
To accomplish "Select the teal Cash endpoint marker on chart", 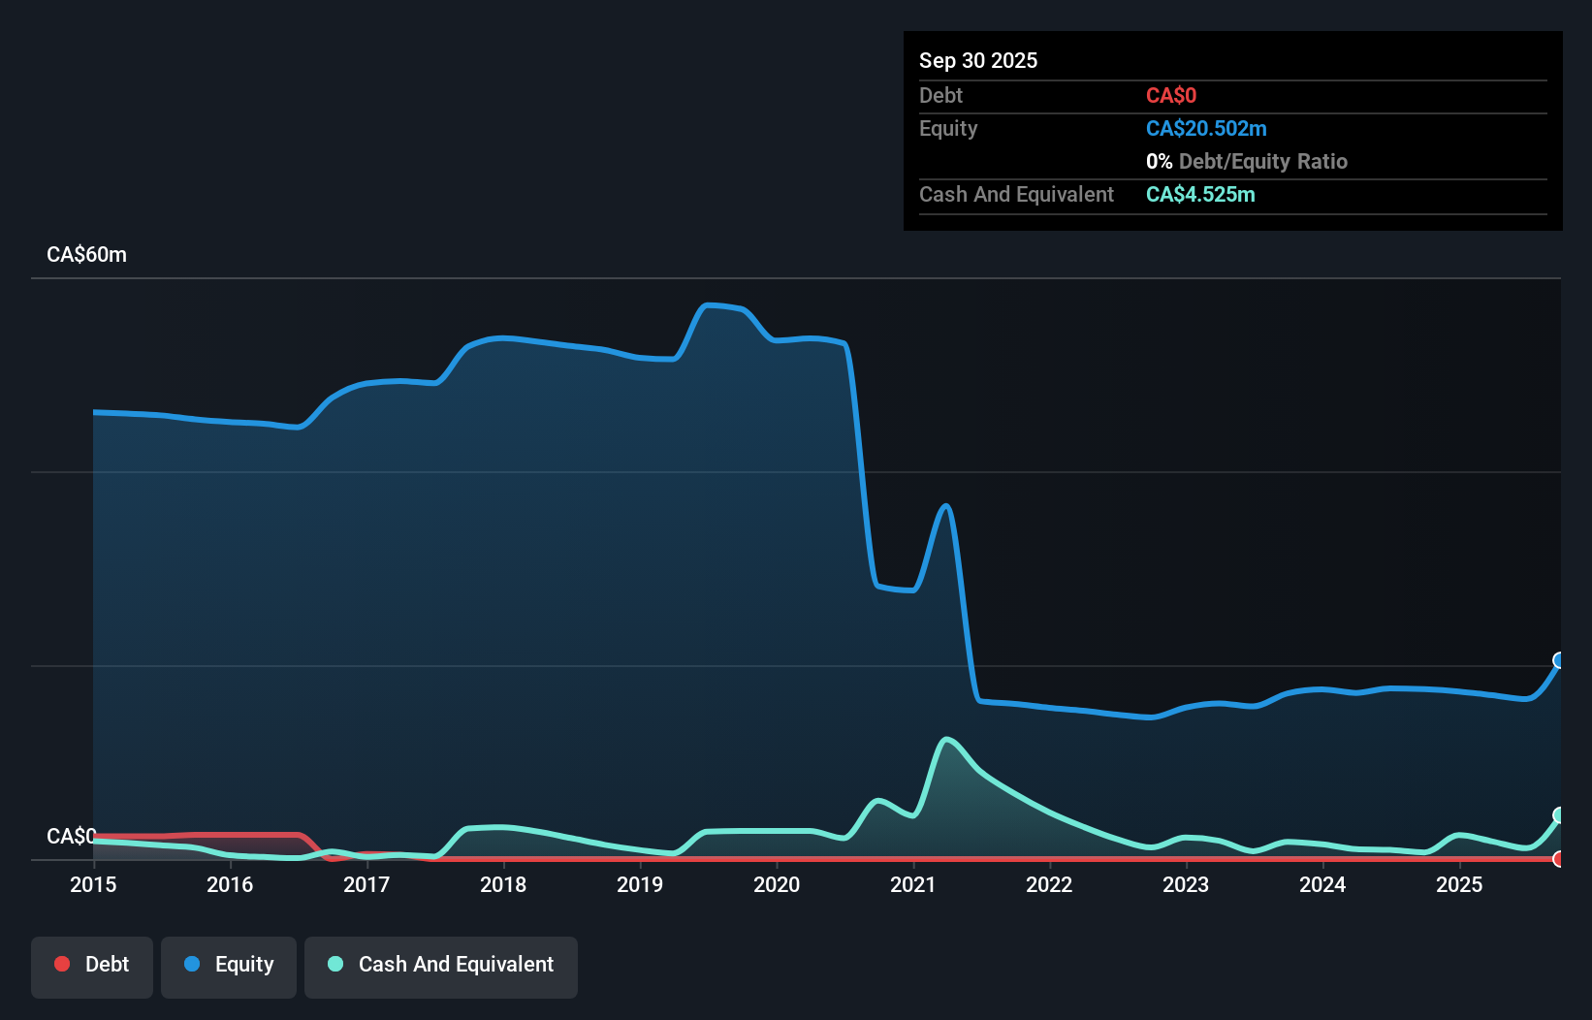I will 1559,814.
